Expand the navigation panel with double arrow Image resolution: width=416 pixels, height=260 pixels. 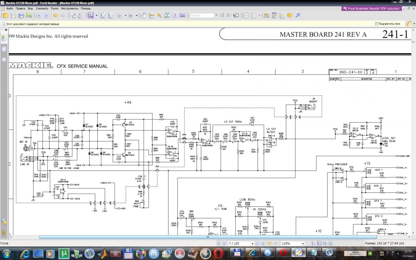[6, 30]
